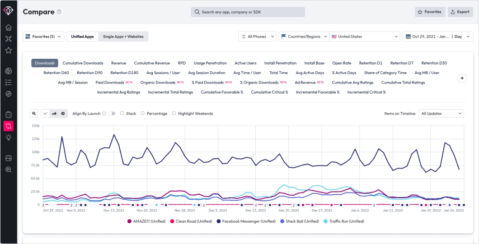Select the Cumulative Revenue metric
Screen dimensions: 479x244
pos(152,63)
